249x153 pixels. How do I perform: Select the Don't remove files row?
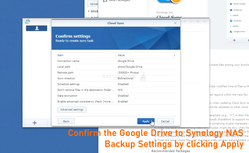pos(116,90)
